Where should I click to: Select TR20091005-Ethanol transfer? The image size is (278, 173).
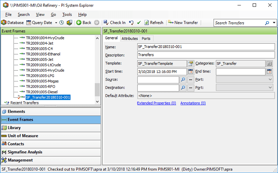(x=43, y=54)
